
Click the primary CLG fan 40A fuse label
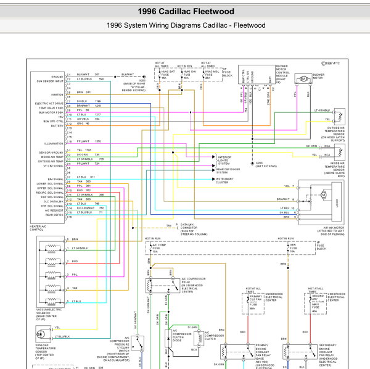[255, 302]
